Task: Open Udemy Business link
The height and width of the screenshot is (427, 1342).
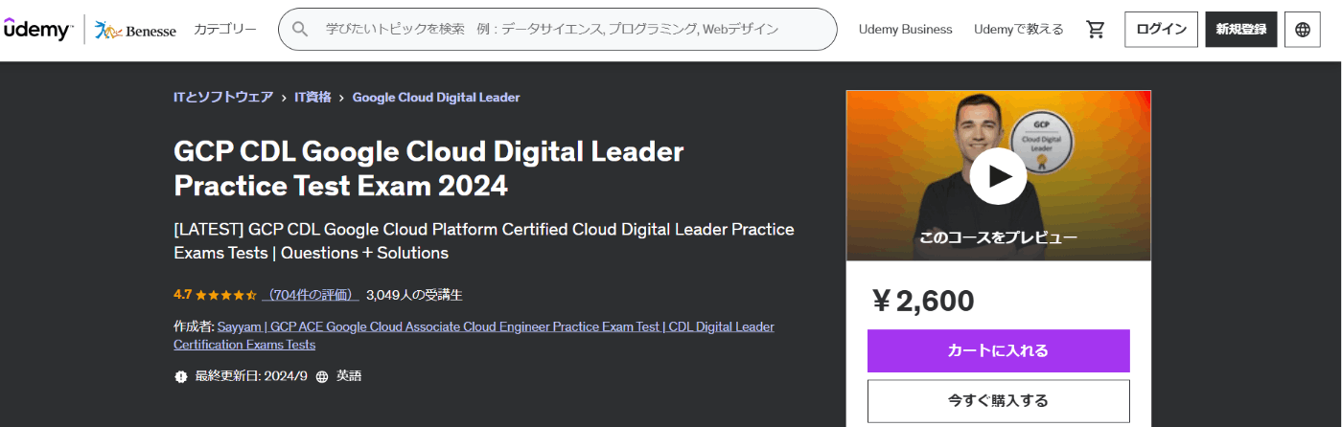Action: pyautogui.click(x=906, y=30)
